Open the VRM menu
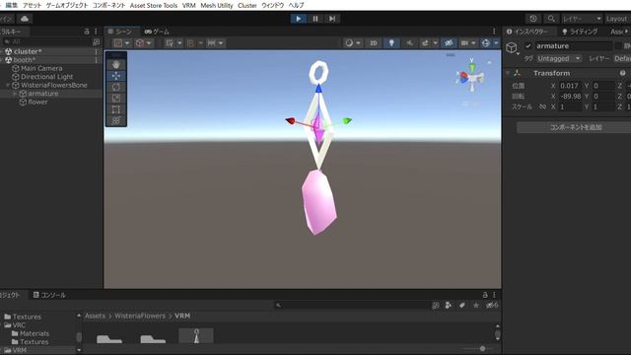Image resolution: width=631 pixels, height=355 pixels. (x=188, y=5)
